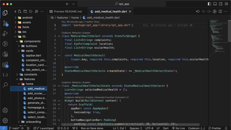Toggle the primary side bar layout icon

[x=209, y=4]
